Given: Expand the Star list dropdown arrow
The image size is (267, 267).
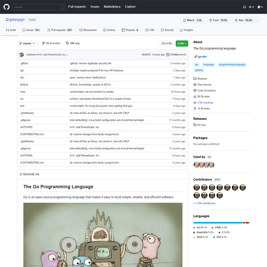Looking at the screenshot, I should pyautogui.click(x=257, y=20).
